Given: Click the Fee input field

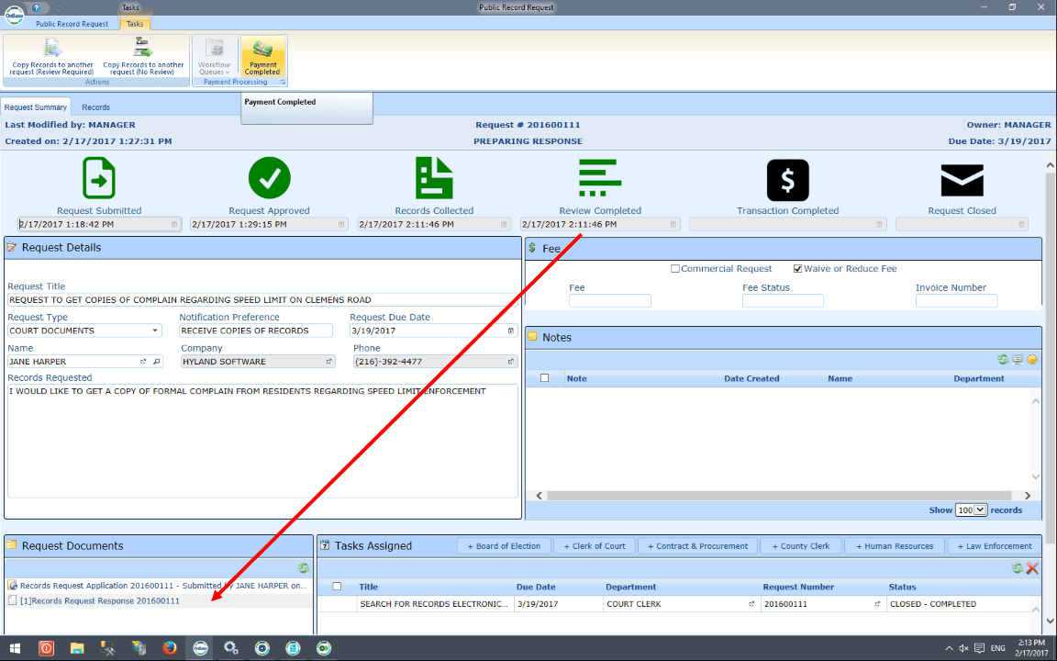Looking at the screenshot, I should point(609,301).
